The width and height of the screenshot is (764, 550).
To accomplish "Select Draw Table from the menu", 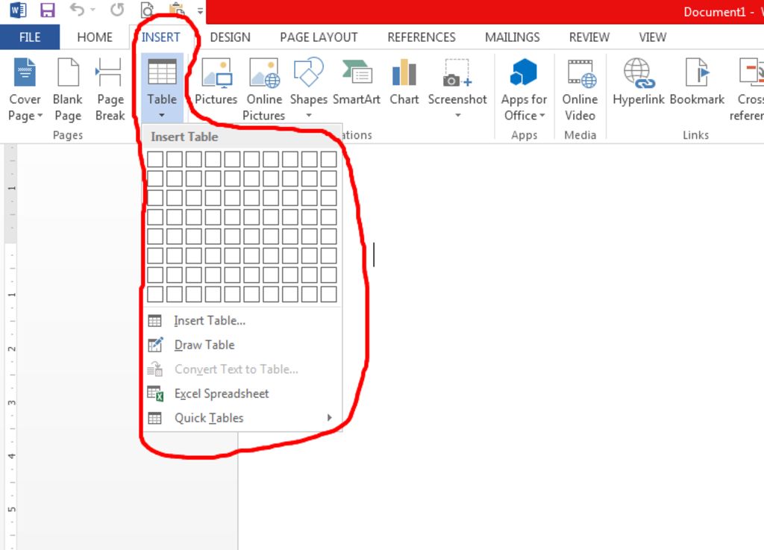I will coord(242,345).
